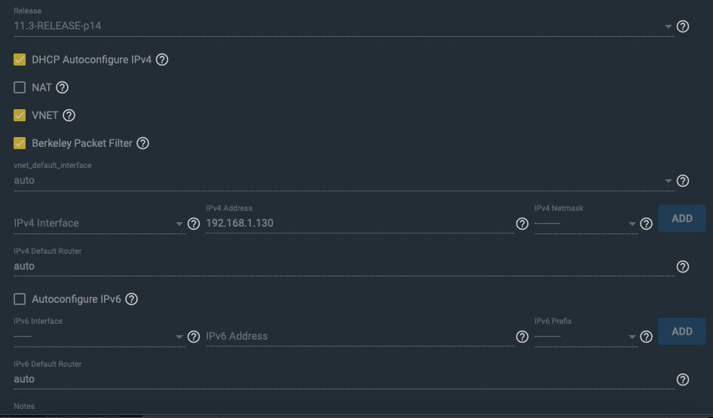The height and width of the screenshot is (418, 713).
Task: View the VNET help tooltip icon
Action: pyautogui.click(x=69, y=115)
